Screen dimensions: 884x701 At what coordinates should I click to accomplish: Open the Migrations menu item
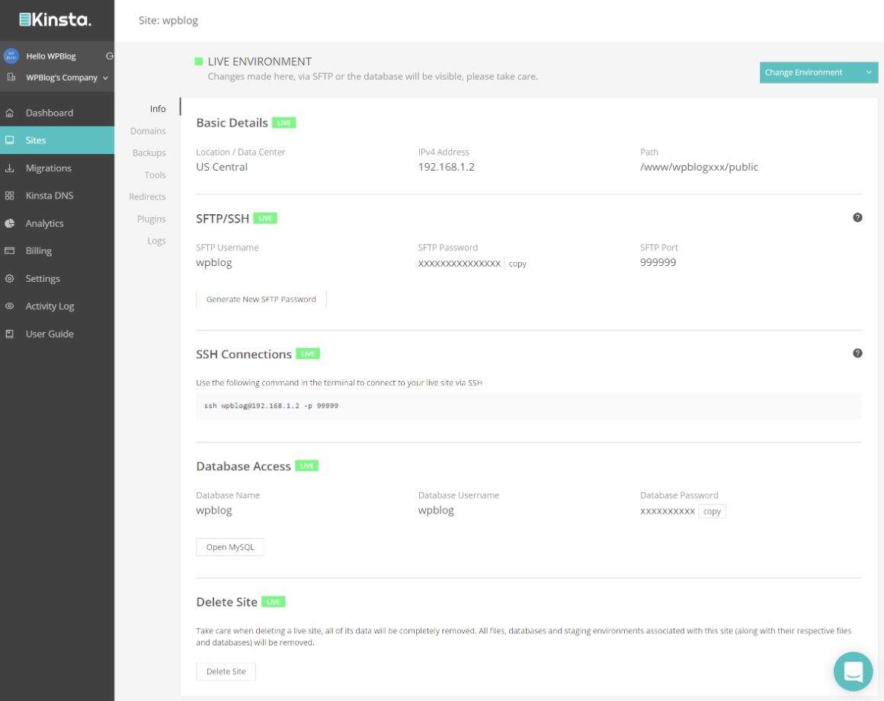57,168
